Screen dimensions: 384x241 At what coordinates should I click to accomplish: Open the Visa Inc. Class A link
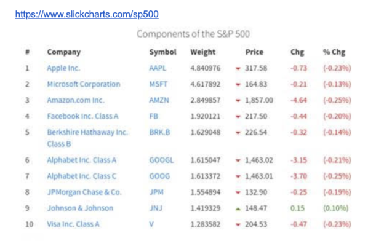pos(73,224)
